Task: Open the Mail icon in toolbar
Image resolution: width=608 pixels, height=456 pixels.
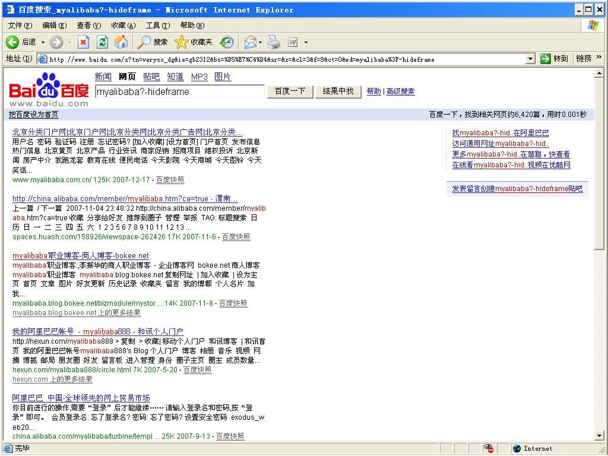Action: (x=250, y=42)
